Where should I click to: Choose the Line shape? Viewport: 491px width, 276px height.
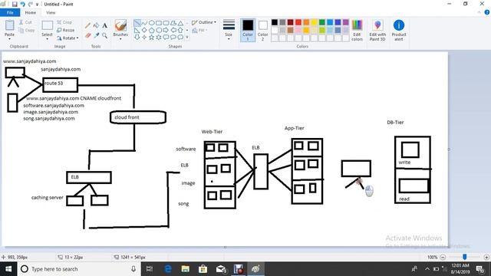pos(137,23)
